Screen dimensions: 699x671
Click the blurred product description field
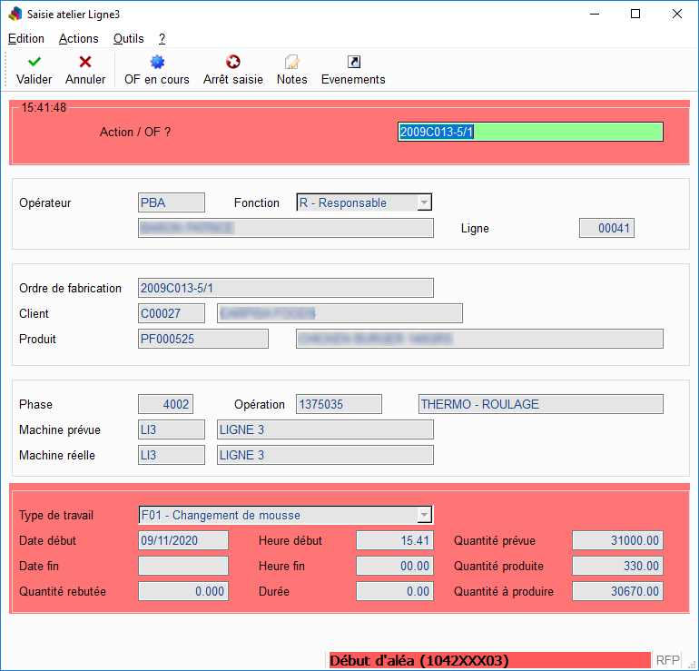click(479, 339)
